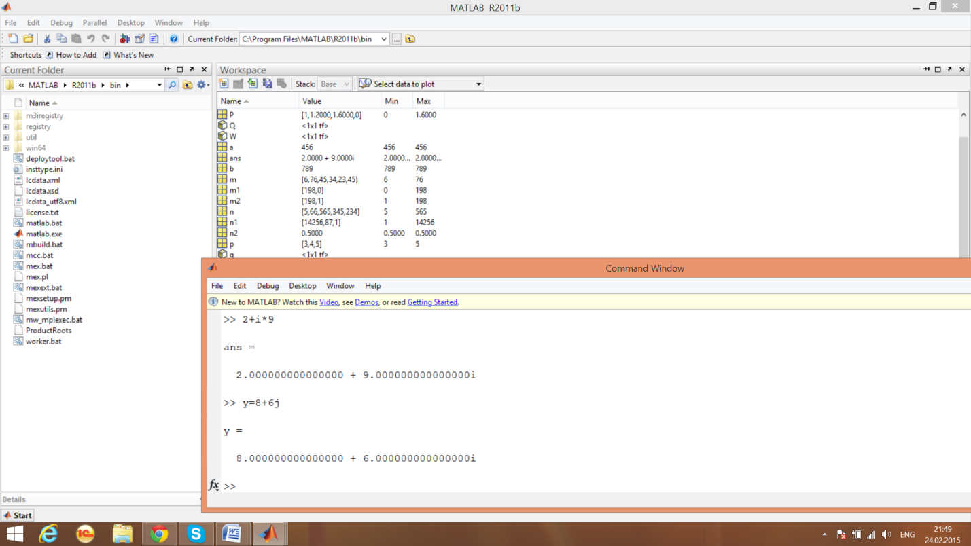Open the What's New shortcut

click(128, 55)
